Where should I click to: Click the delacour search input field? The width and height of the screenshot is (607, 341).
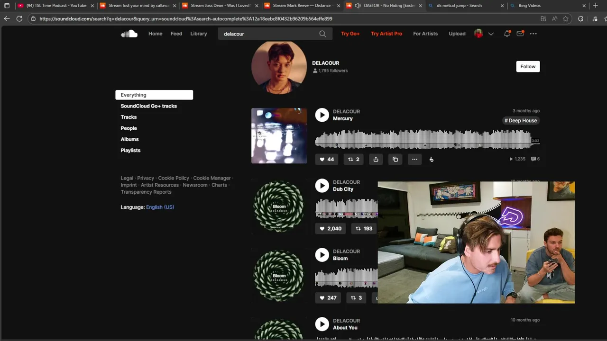click(268, 34)
